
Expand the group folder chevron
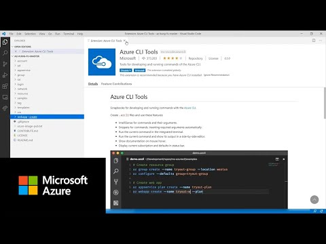[15, 75]
